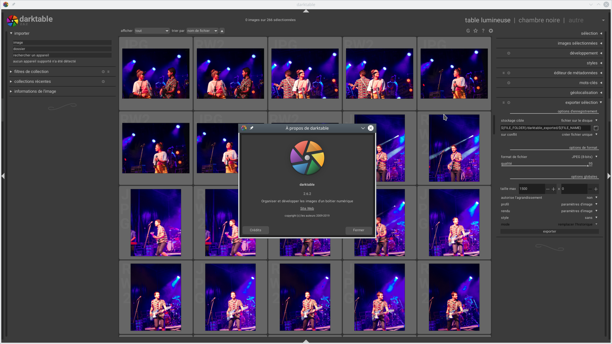Open the autre views menu

(576, 20)
